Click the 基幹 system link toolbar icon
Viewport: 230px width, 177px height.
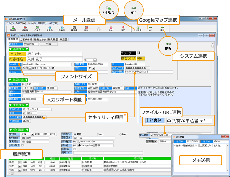[x=162, y=28]
